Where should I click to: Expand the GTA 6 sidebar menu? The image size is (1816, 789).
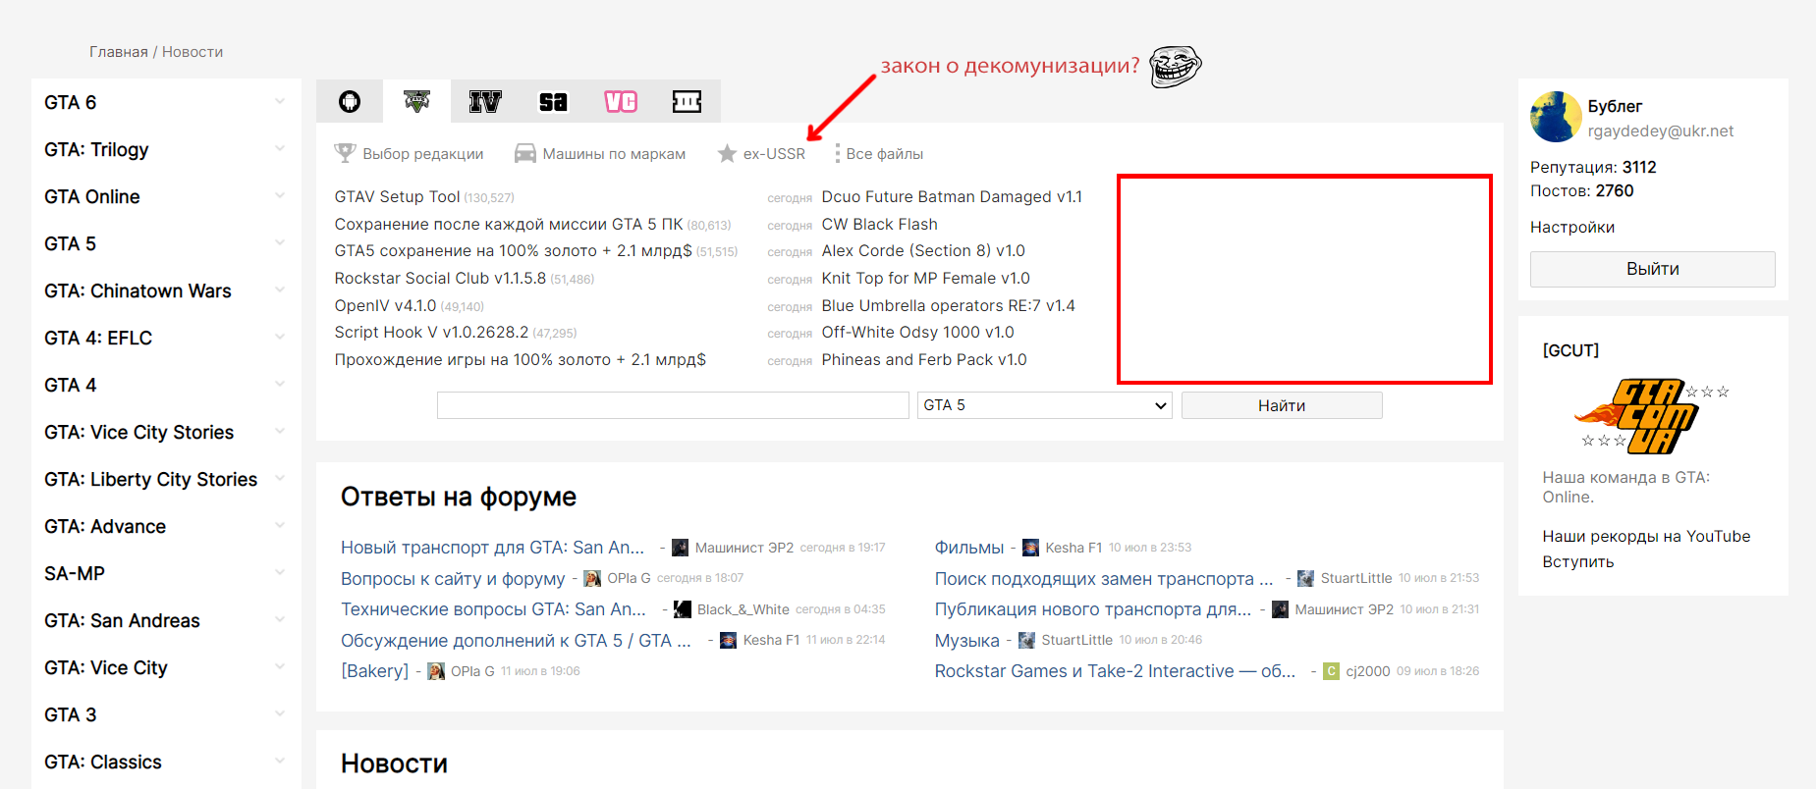[x=280, y=102]
